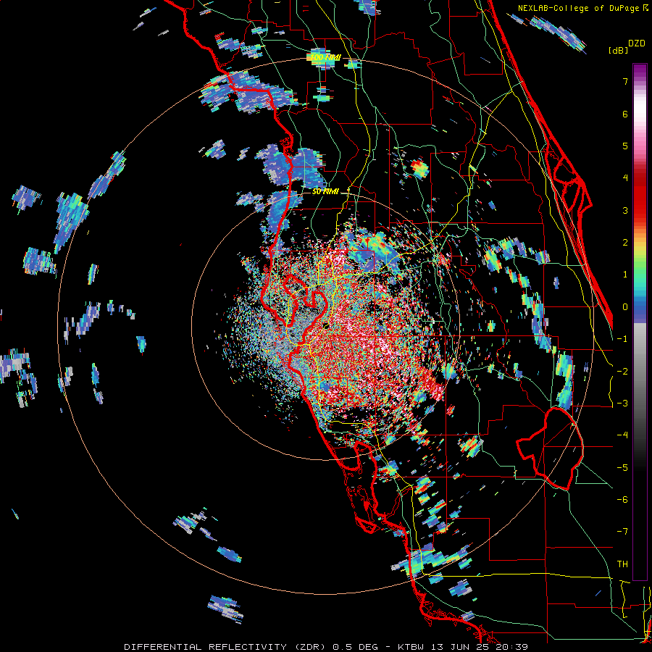The height and width of the screenshot is (652, 652).
Task: Click the scale value -6
Action: [622, 500]
